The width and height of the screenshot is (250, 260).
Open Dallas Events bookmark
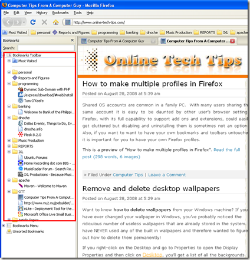(47, 124)
